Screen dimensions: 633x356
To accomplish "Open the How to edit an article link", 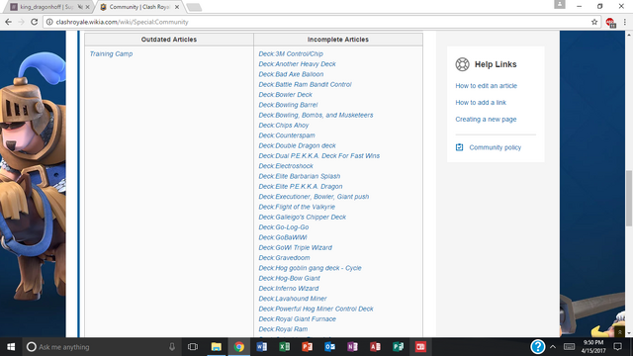I will 486,86.
